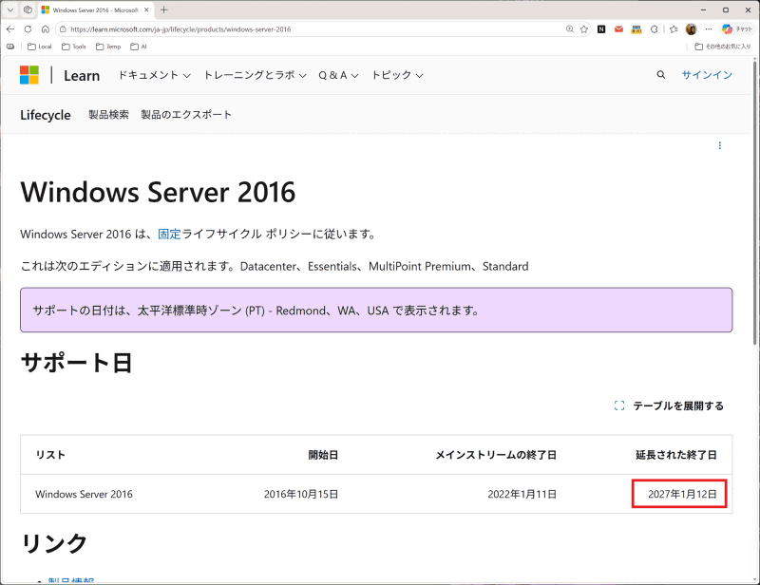Select the 2027年1月12日 date cell
The width and height of the screenshot is (760, 585).
point(682,494)
